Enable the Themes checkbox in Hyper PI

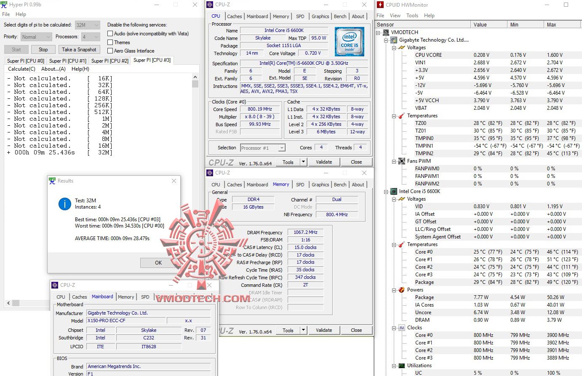click(110, 42)
